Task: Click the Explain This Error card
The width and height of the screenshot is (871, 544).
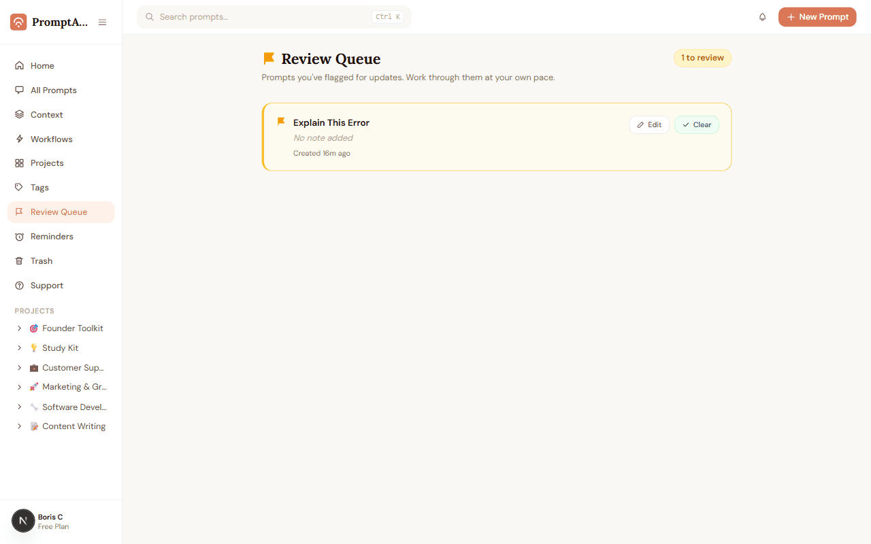Action: 497,137
